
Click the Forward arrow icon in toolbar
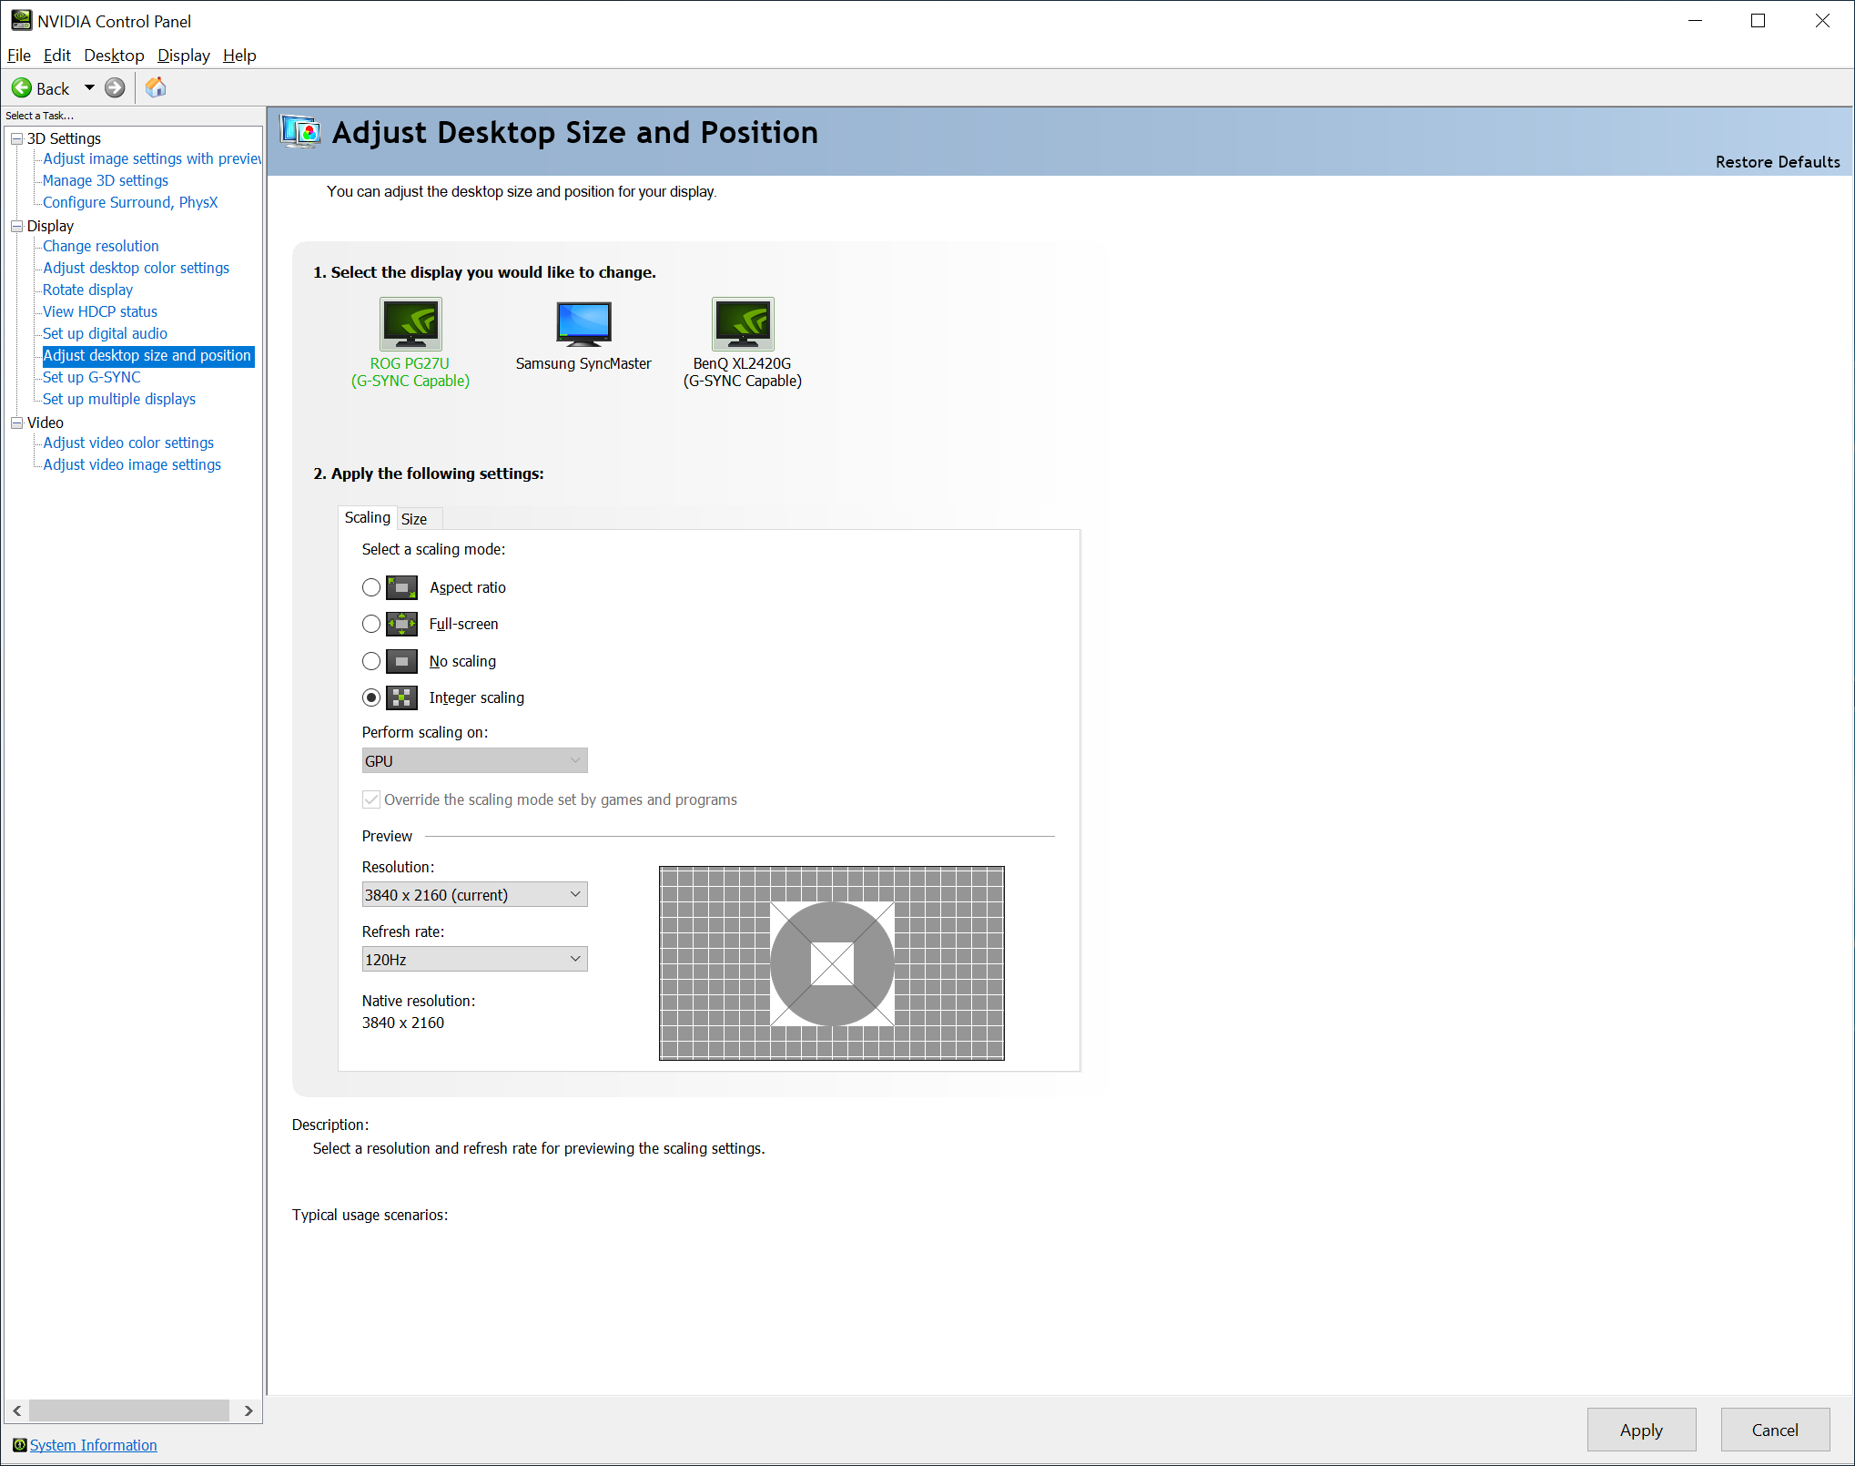[115, 88]
